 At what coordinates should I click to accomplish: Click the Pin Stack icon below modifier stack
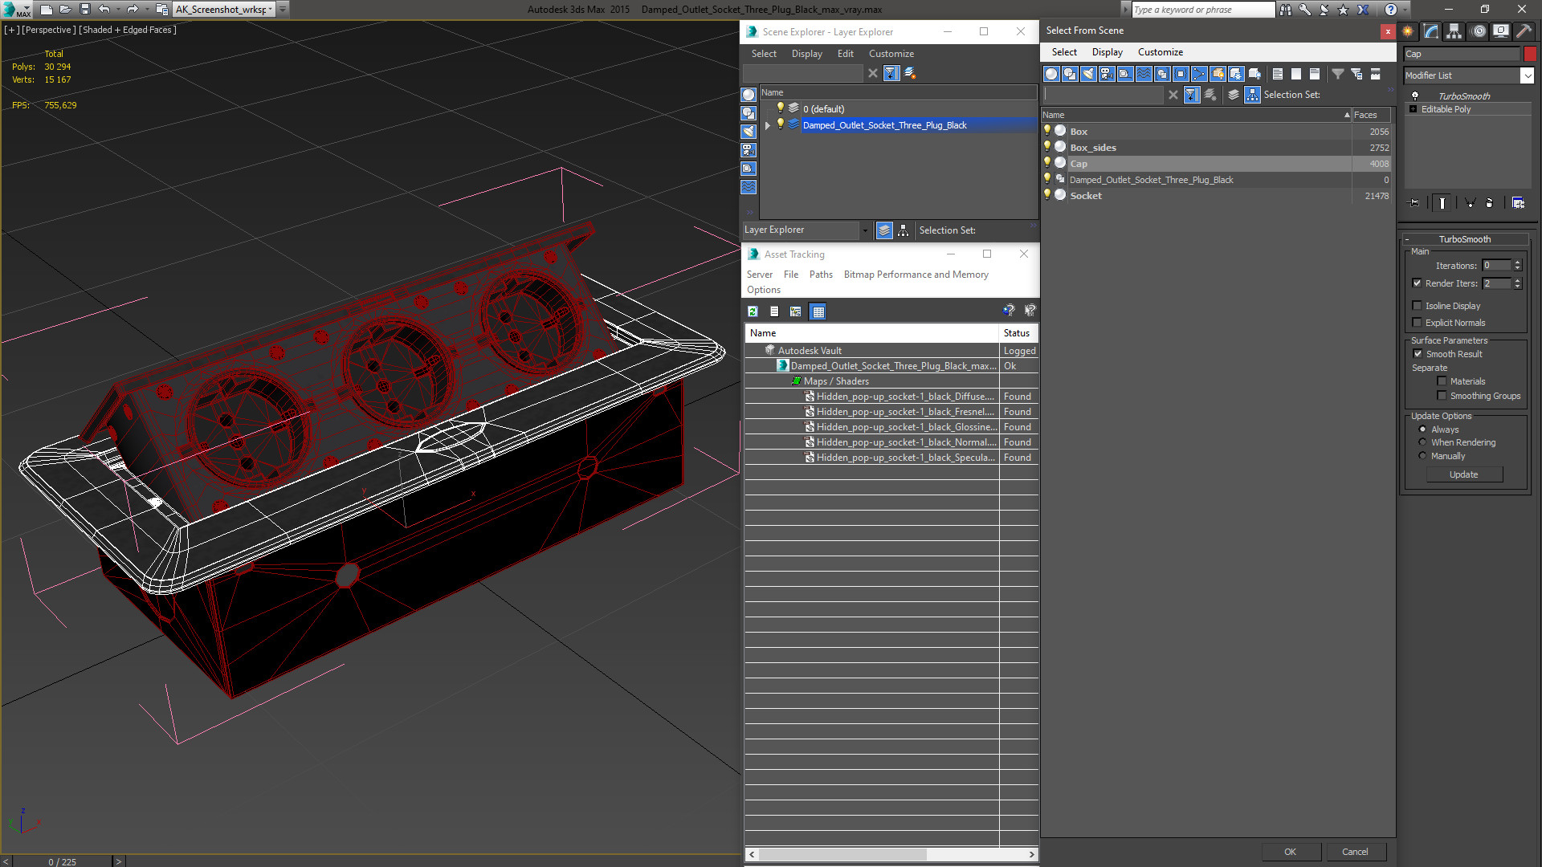(1414, 203)
